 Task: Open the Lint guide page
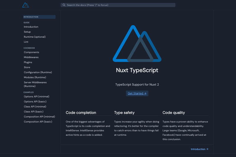coord(26,42)
